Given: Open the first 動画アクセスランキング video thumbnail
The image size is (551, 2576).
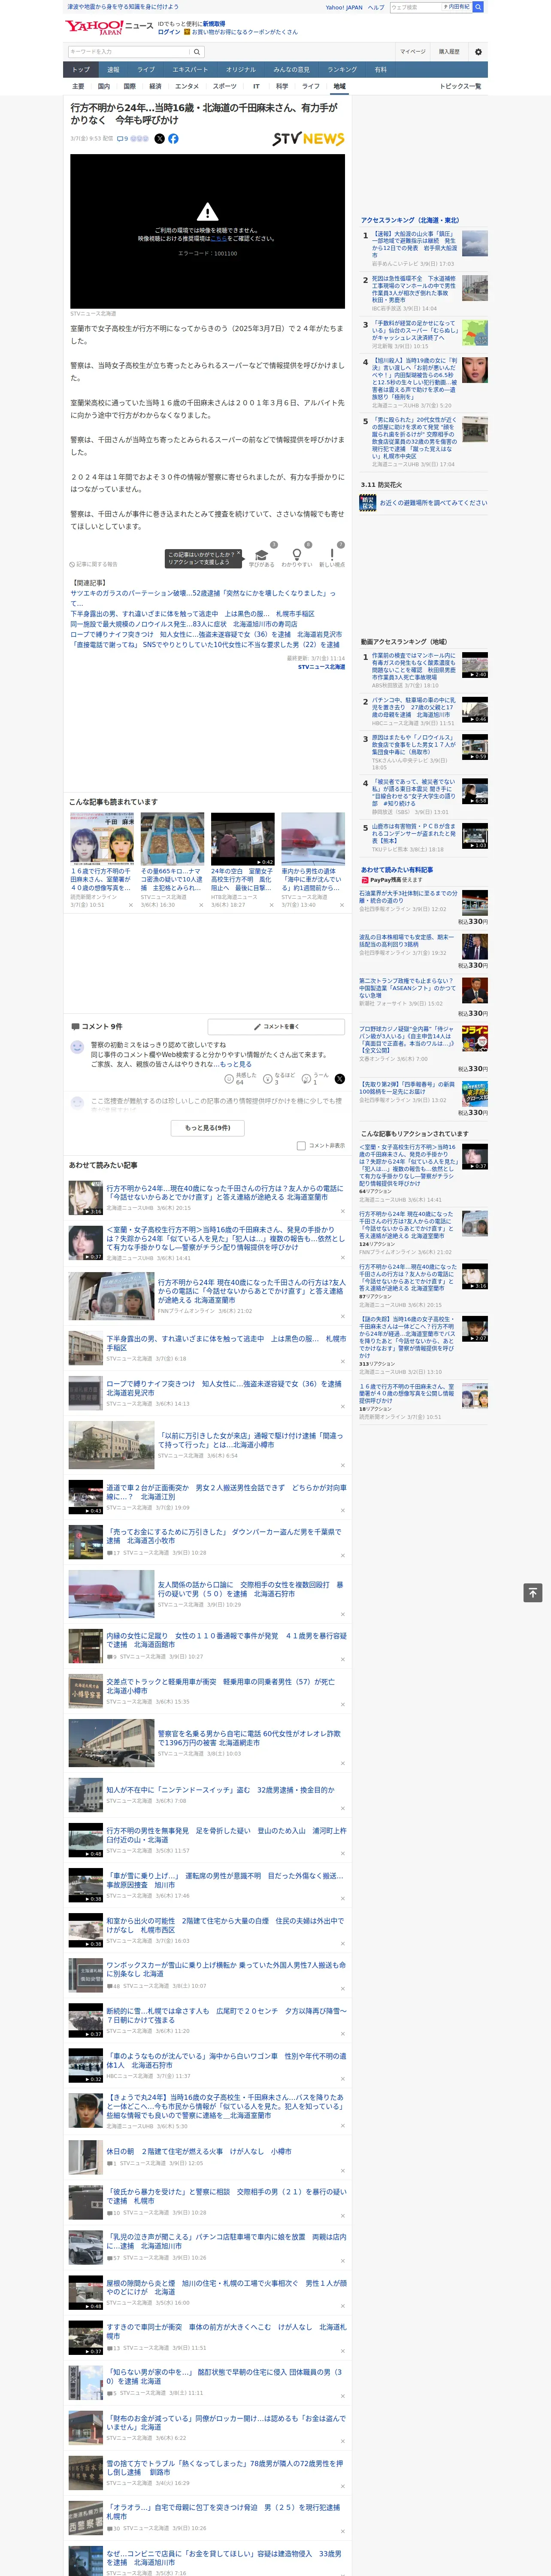Looking at the screenshot, I should [x=475, y=665].
